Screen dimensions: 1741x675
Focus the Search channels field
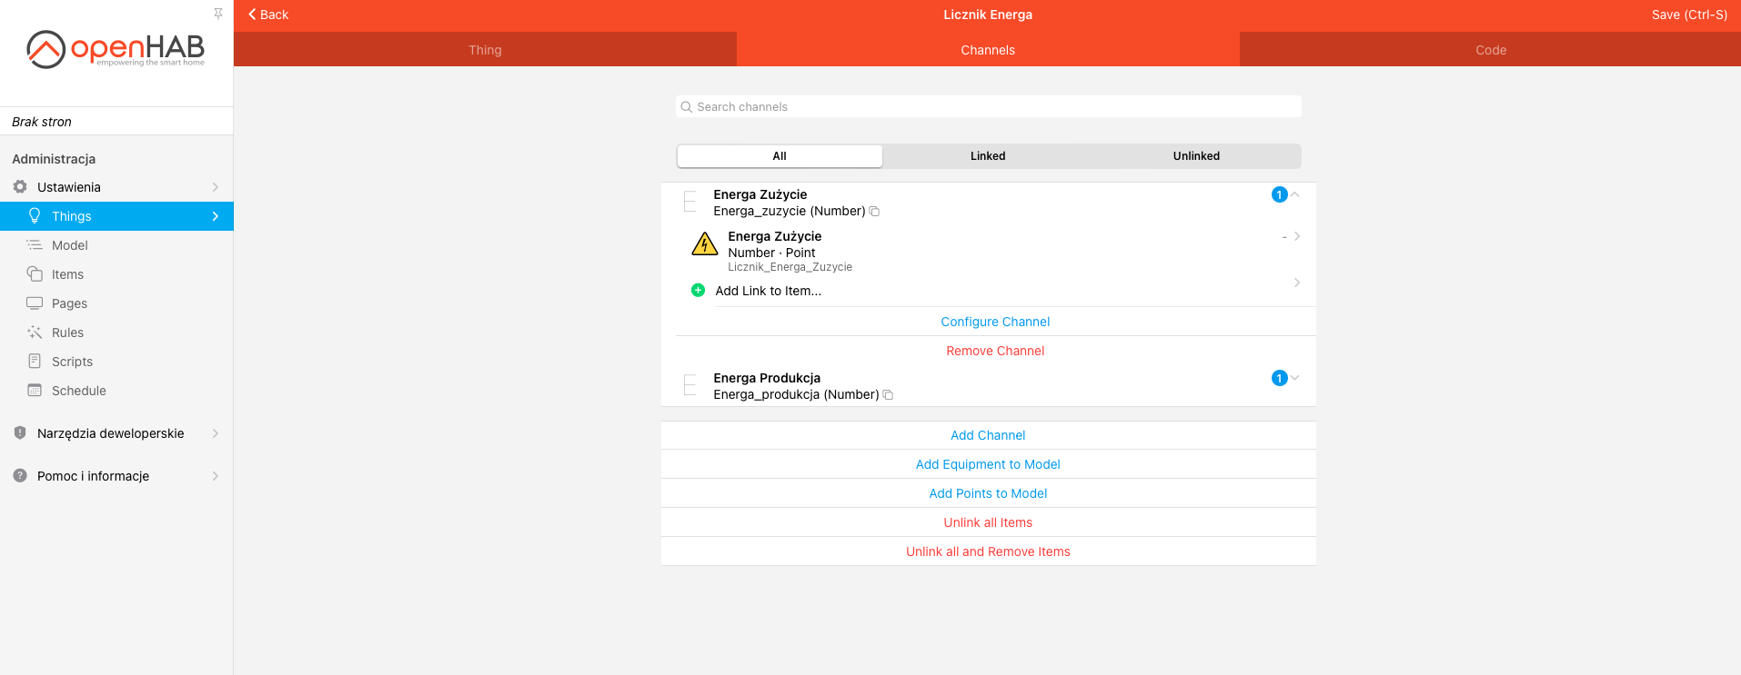(988, 106)
